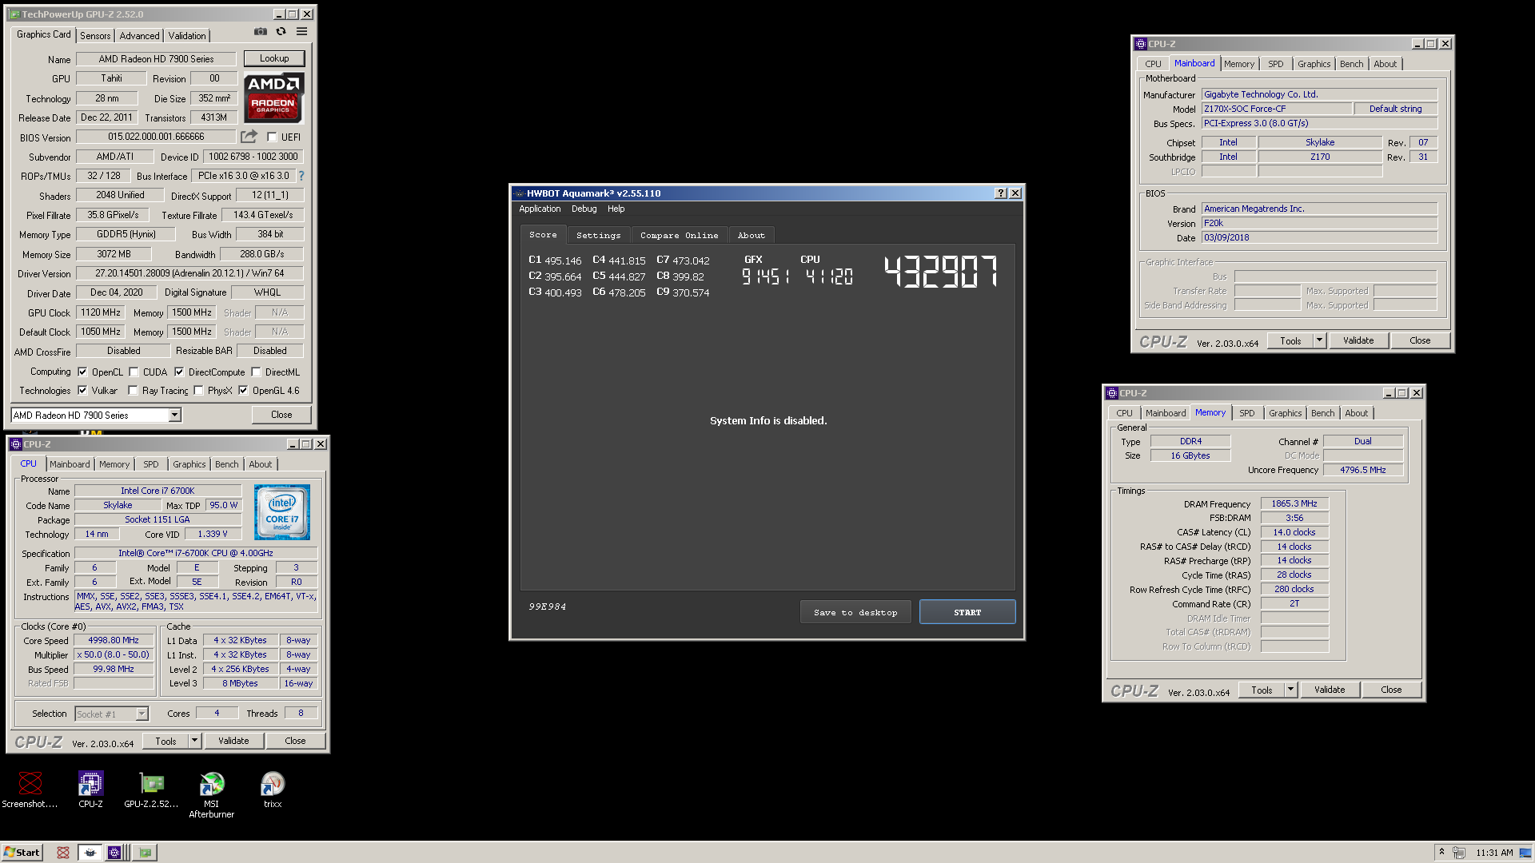Image resolution: width=1535 pixels, height=863 pixels.
Task: Click the CPU-Z taskbar icon
Action: point(114,853)
